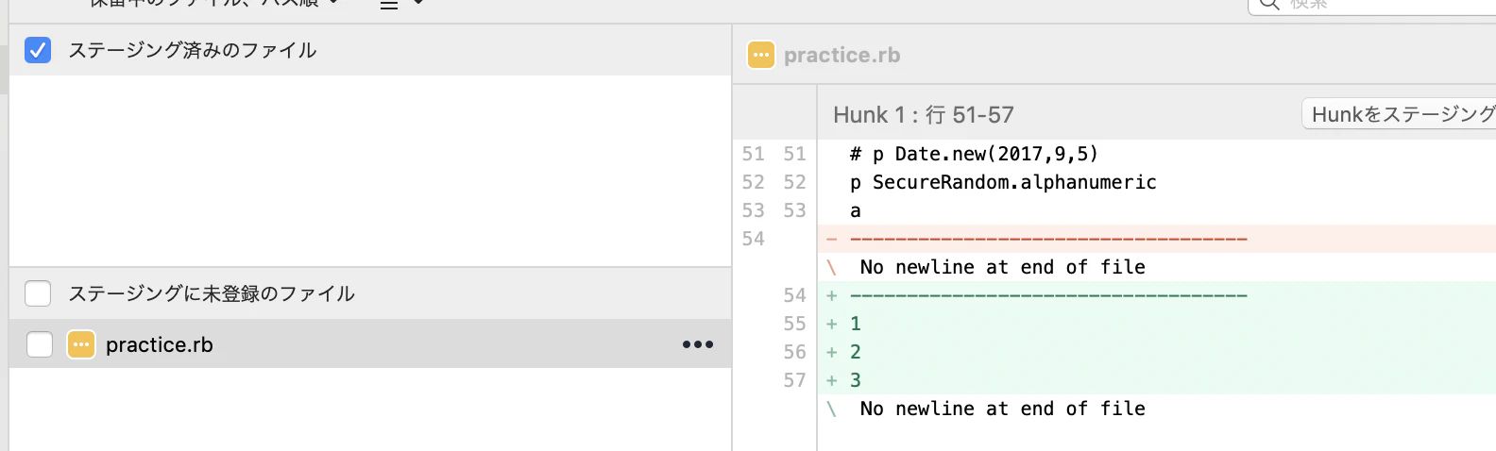Click the yellow file status icon in diff header
Image resolution: width=1496 pixels, height=451 pixels.
coord(761,55)
